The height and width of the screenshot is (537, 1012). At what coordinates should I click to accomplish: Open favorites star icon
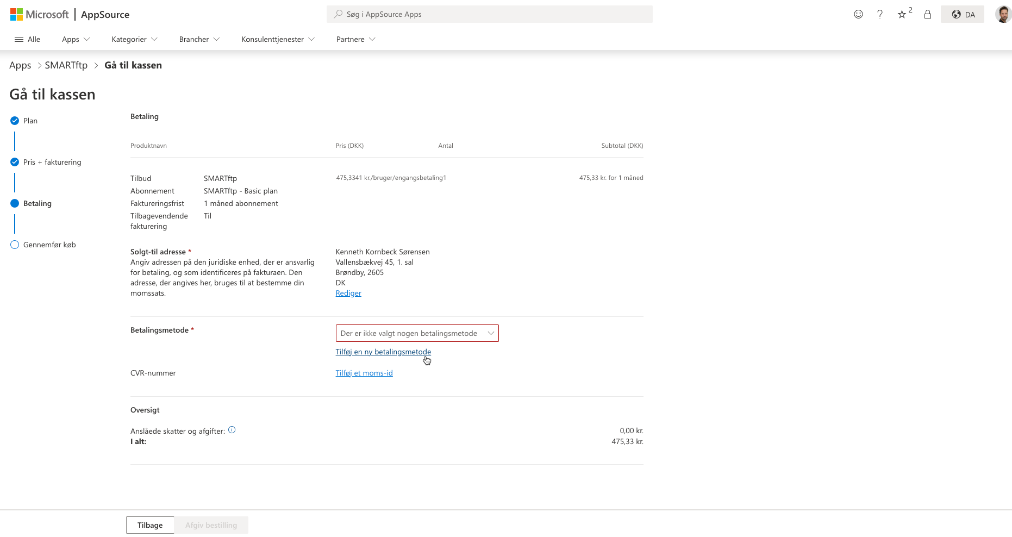tap(902, 14)
